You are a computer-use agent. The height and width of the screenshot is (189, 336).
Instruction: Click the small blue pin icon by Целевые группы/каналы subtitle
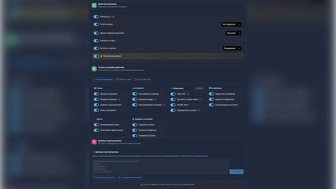point(93,152)
